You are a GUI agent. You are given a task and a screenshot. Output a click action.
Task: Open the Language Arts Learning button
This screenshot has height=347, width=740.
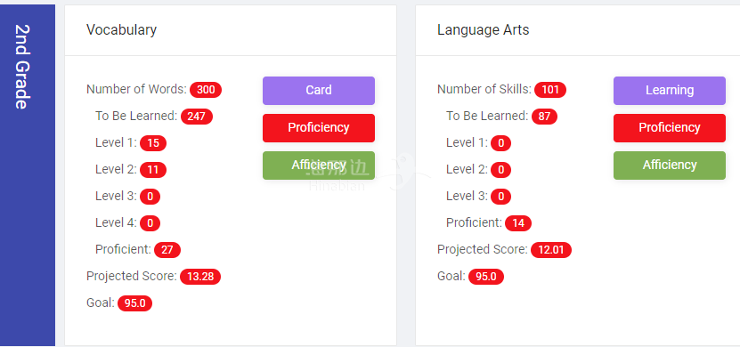(x=670, y=91)
